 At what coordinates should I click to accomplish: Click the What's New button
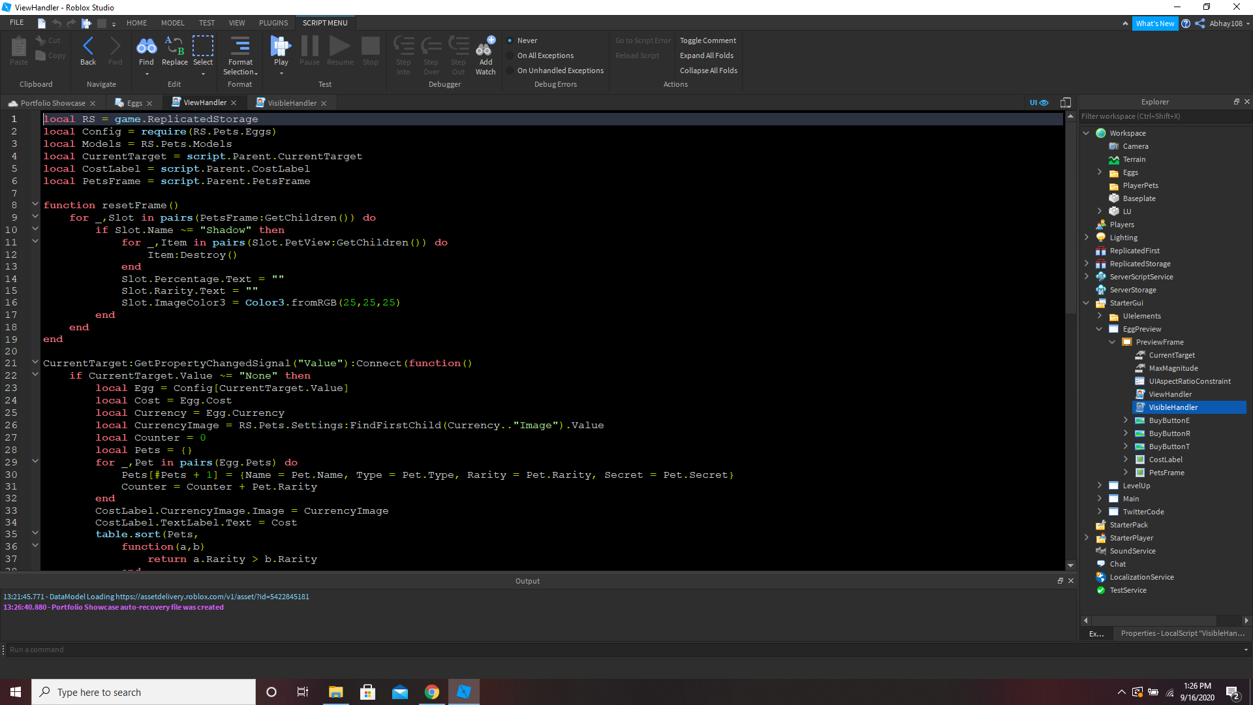1154,23
